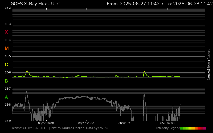Click the 06/28 07:00 time axis label
This screenshot has height=133, width=213.
pos(166,123)
